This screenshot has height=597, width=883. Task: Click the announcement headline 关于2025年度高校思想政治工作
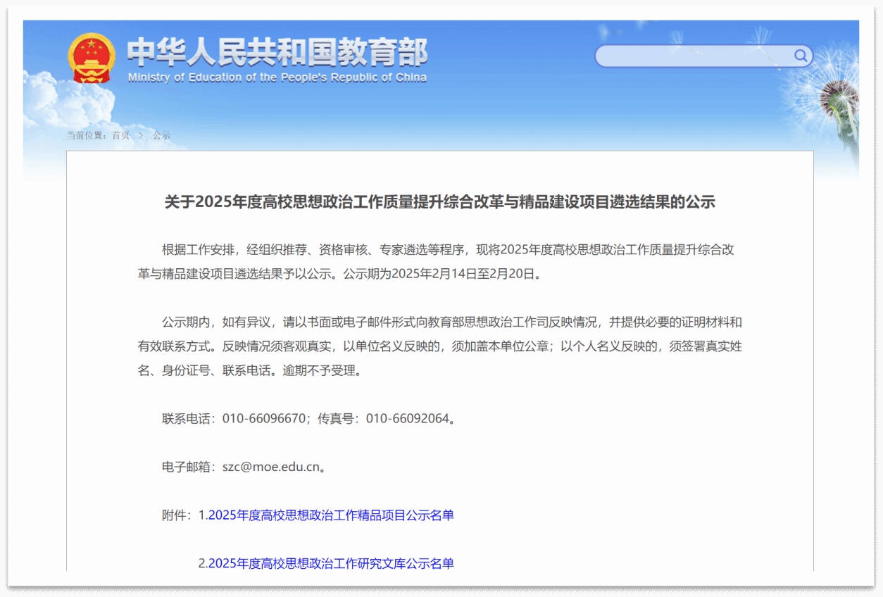point(439,203)
